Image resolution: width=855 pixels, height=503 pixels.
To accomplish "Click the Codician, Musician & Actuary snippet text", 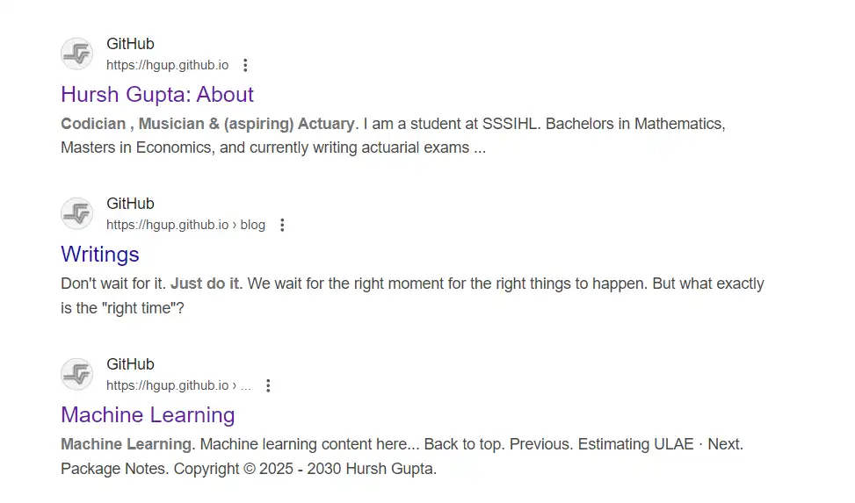I will click(x=207, y=124).
